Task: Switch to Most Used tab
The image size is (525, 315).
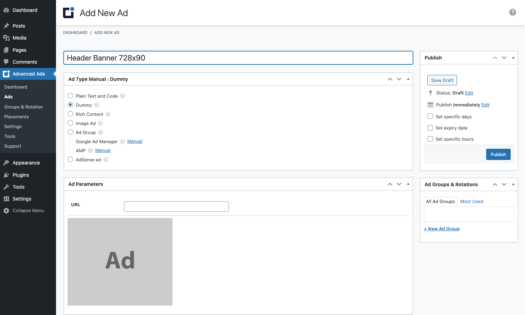Action: (471, 201)
